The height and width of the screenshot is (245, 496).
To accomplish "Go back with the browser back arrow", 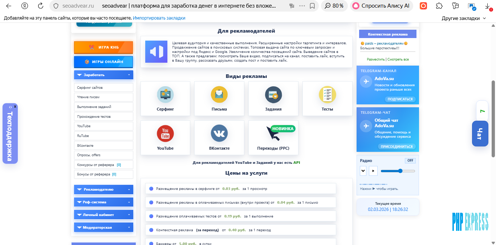I will coord(9,6).
